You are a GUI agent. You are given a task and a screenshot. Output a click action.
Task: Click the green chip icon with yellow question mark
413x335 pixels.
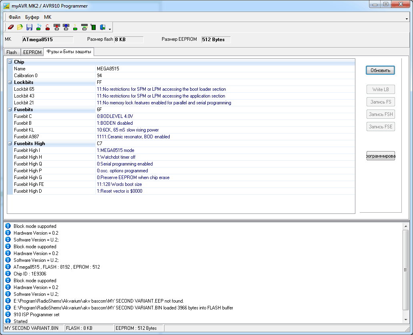(75, 27)
